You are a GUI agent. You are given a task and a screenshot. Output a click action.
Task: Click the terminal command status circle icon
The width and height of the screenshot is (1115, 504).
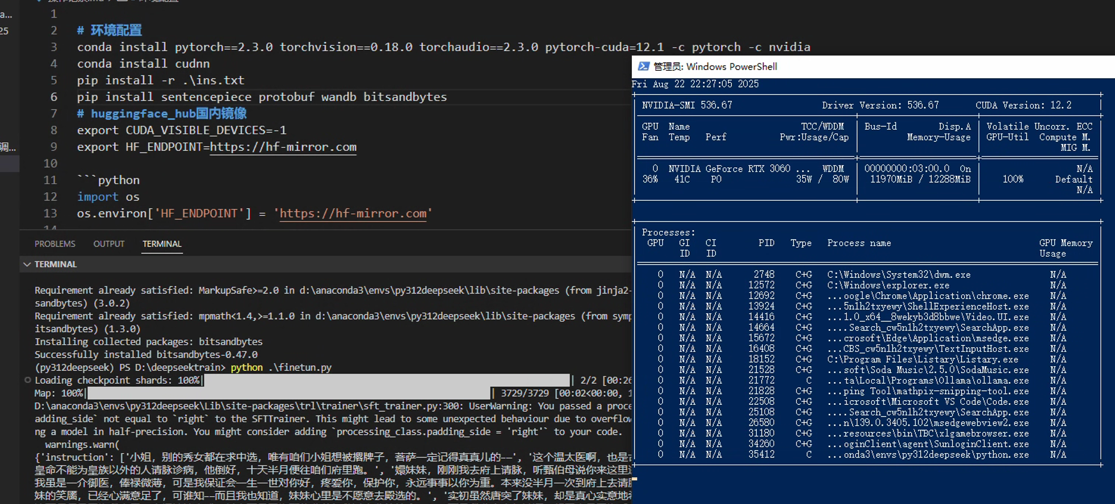tap(27, 380)
